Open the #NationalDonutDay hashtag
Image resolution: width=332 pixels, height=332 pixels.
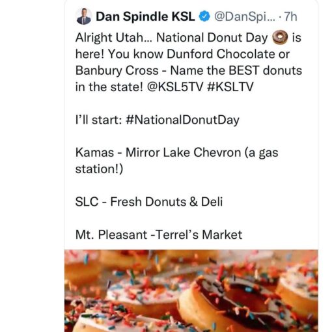(x=182, y=120)
